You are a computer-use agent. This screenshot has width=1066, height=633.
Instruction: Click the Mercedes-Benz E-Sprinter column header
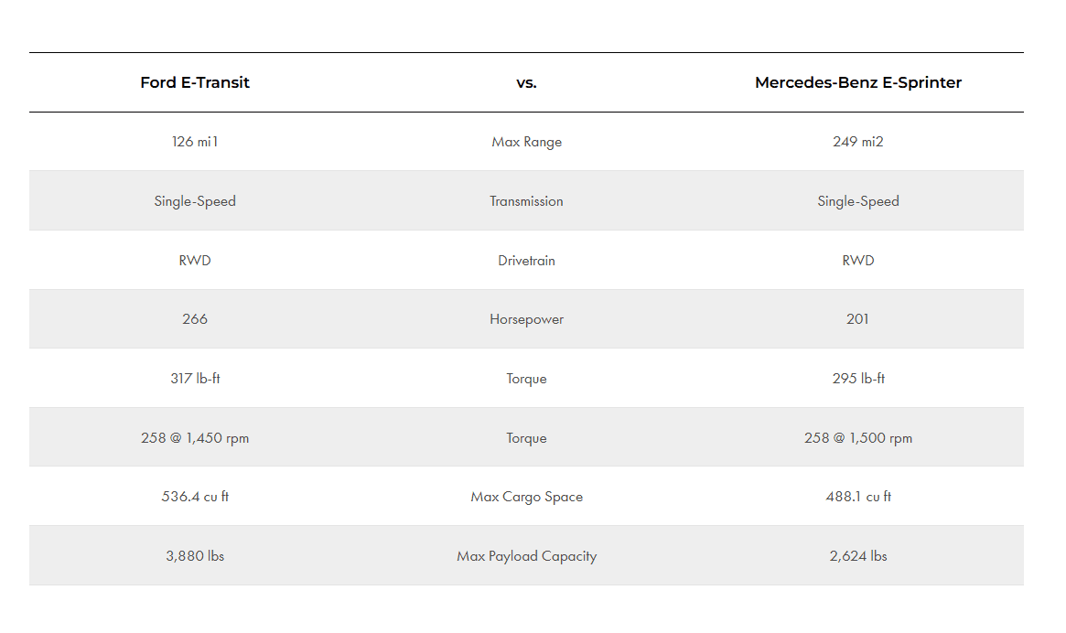click(x=858, y=82)
